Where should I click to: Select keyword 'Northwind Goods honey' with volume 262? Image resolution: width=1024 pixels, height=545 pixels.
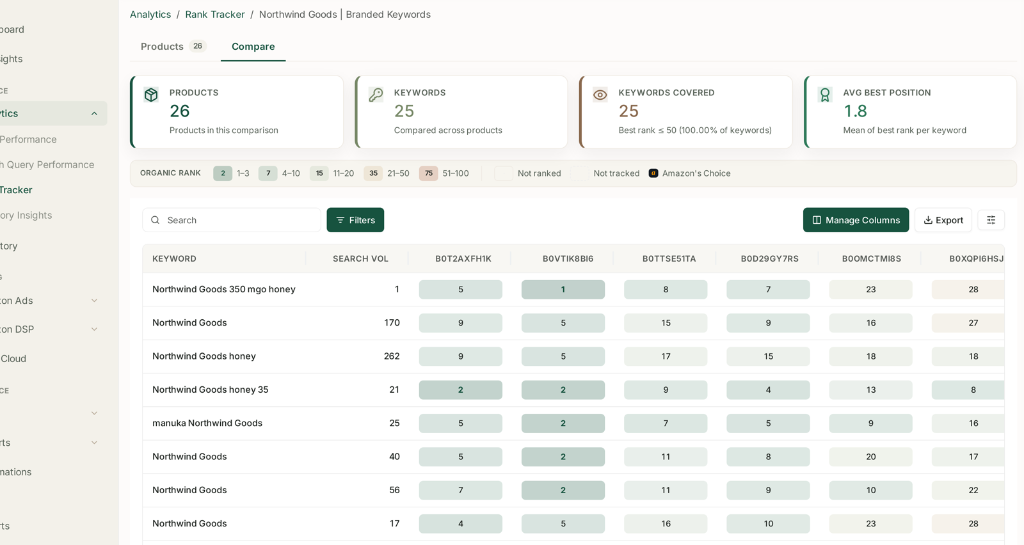[x=204, y=356]
